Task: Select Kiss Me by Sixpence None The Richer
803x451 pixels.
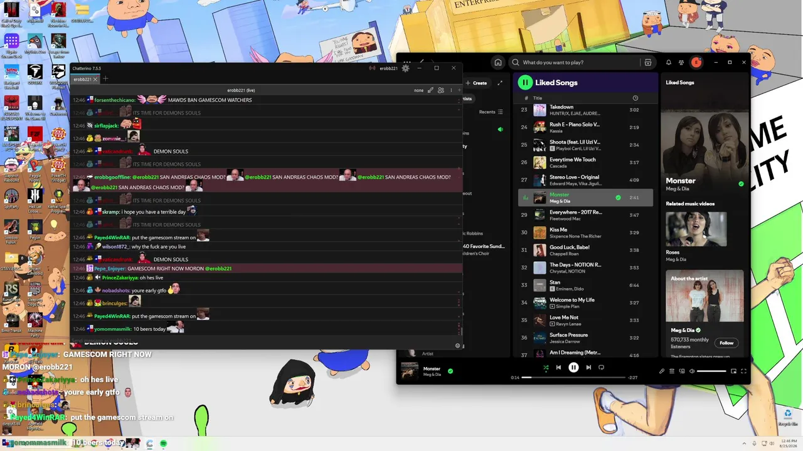Action: click(x=585, y=232)
